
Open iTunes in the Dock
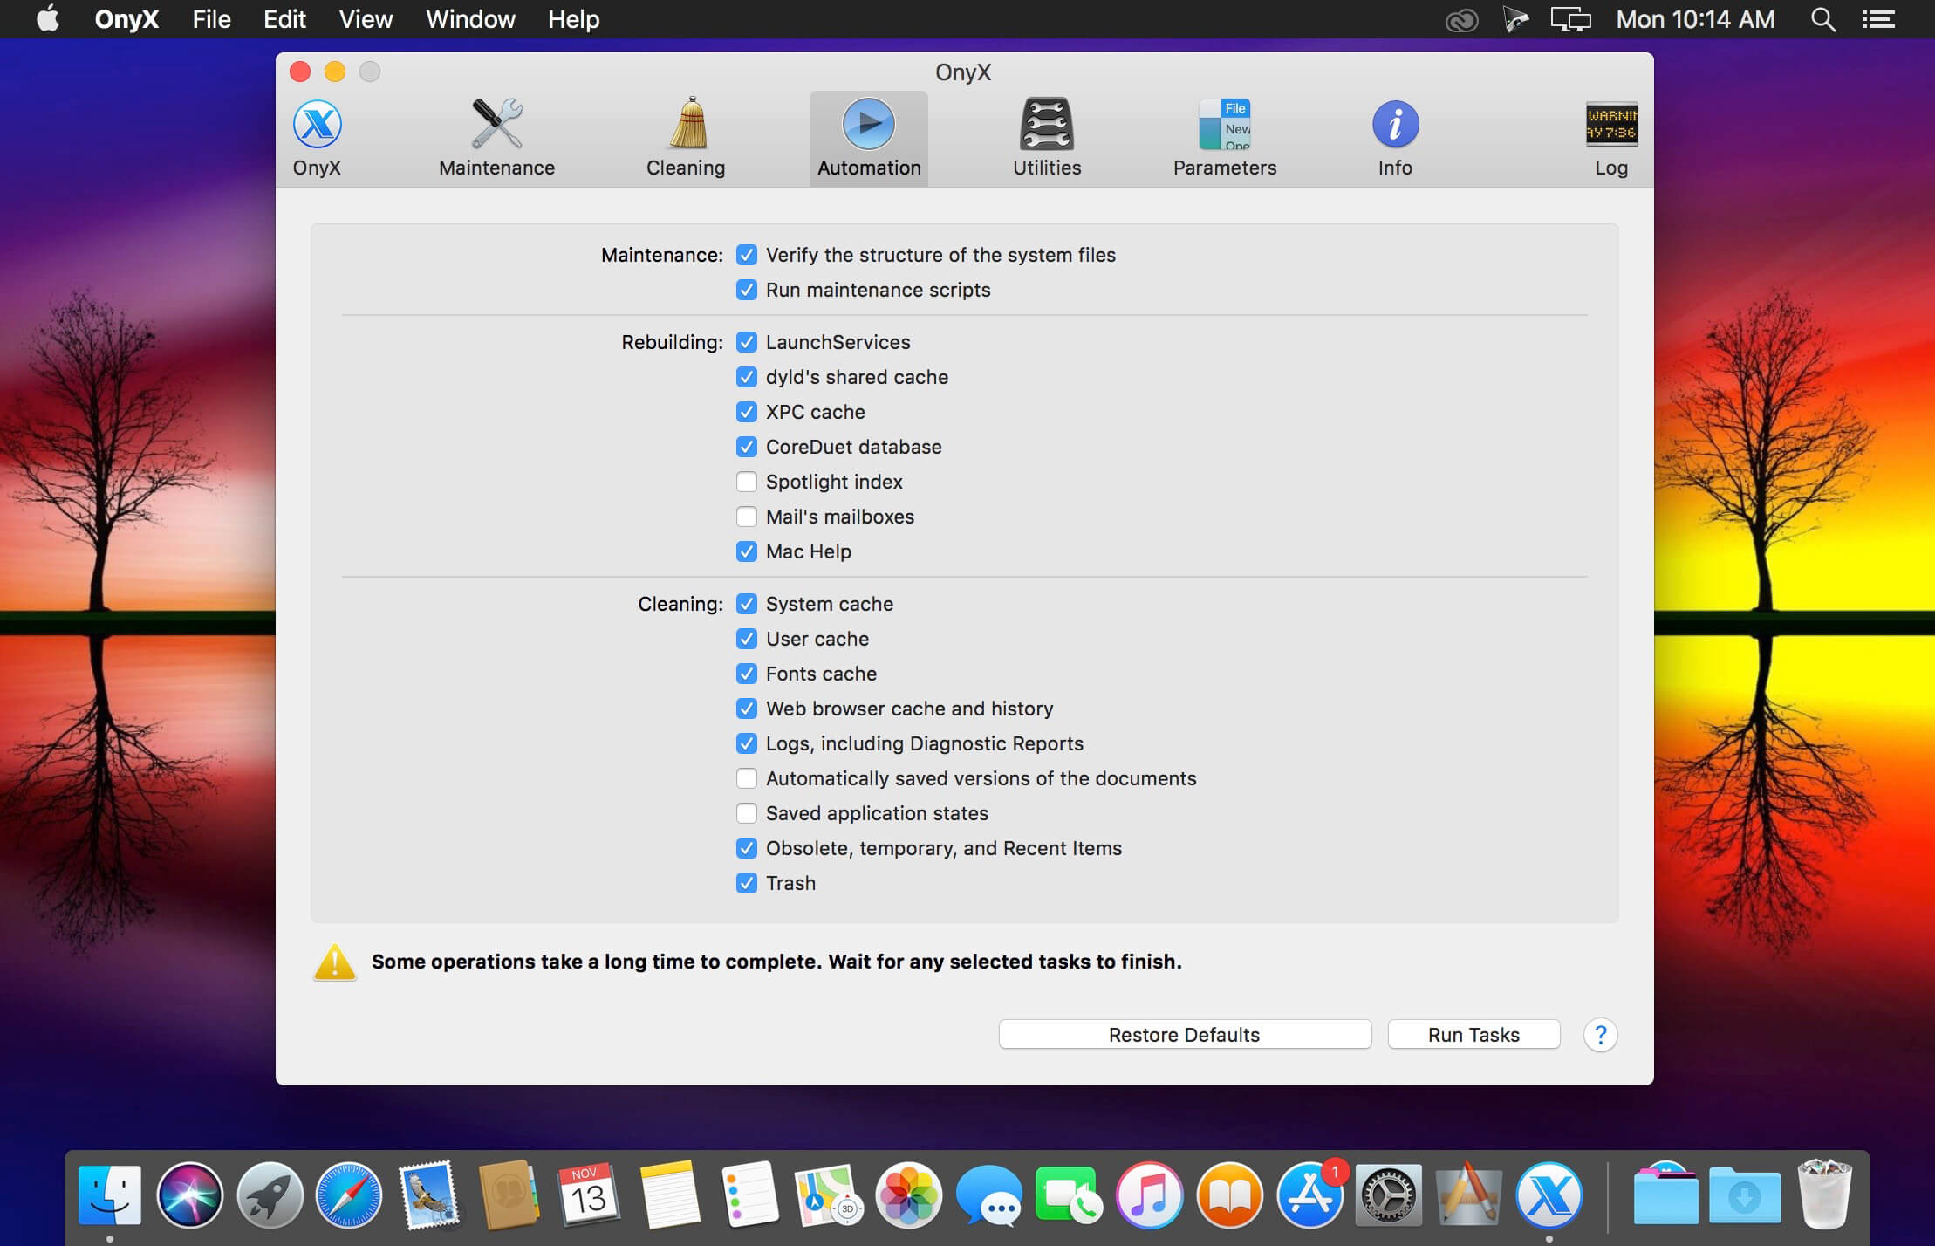[1149, 1195]
